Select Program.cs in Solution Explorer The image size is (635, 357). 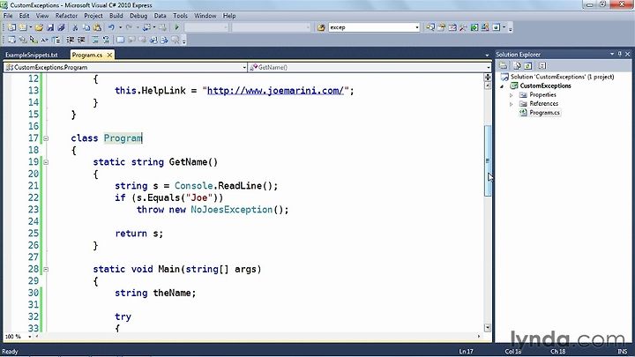[x=544, y=113]
